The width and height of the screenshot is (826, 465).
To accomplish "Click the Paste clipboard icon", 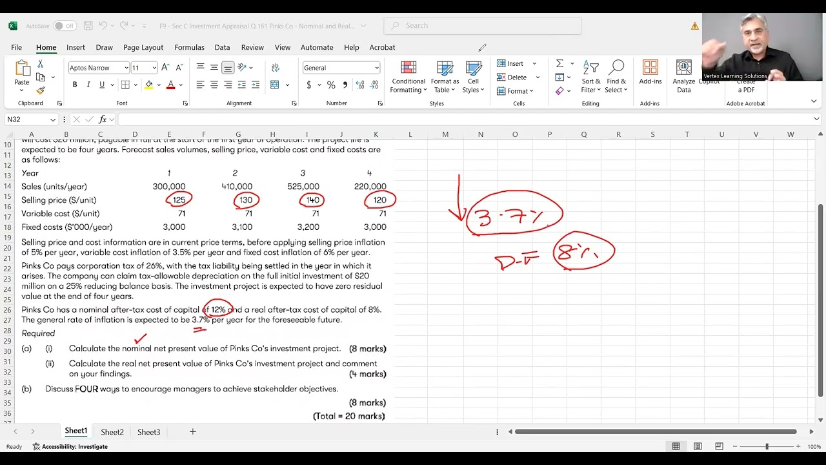I will tap(22, 68).
